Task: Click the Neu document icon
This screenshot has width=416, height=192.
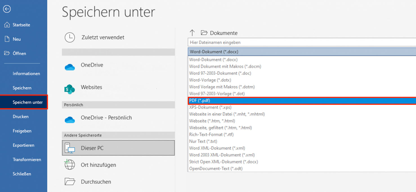Action: [x=7, y=39]
